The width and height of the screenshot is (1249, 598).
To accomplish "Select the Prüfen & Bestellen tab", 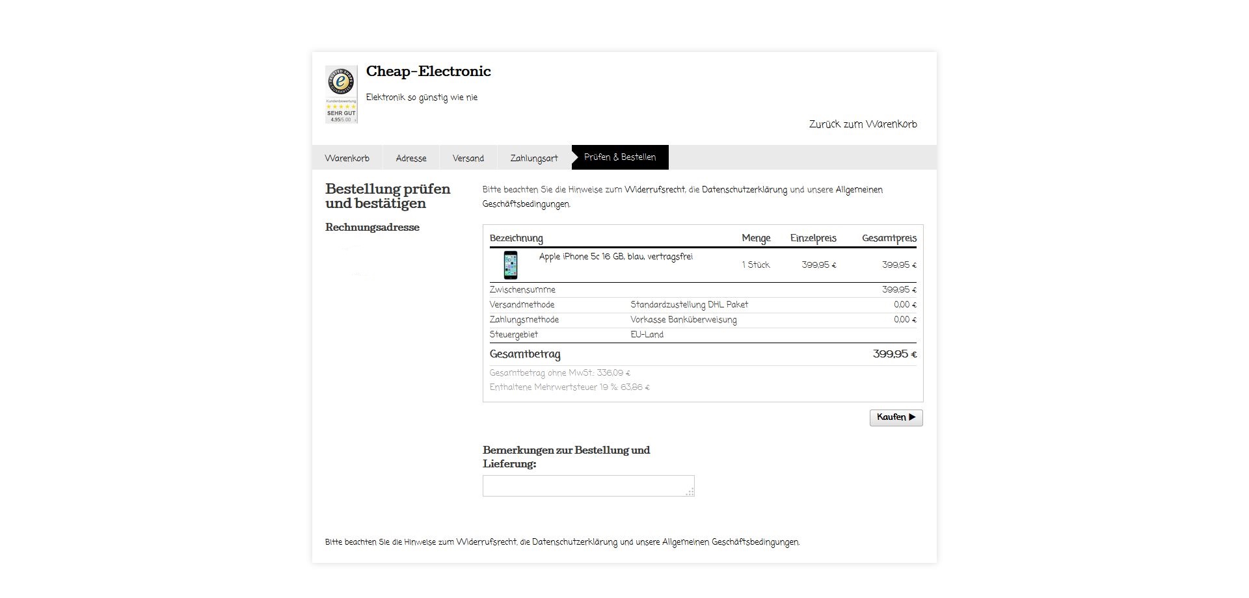I will (620, 157).
